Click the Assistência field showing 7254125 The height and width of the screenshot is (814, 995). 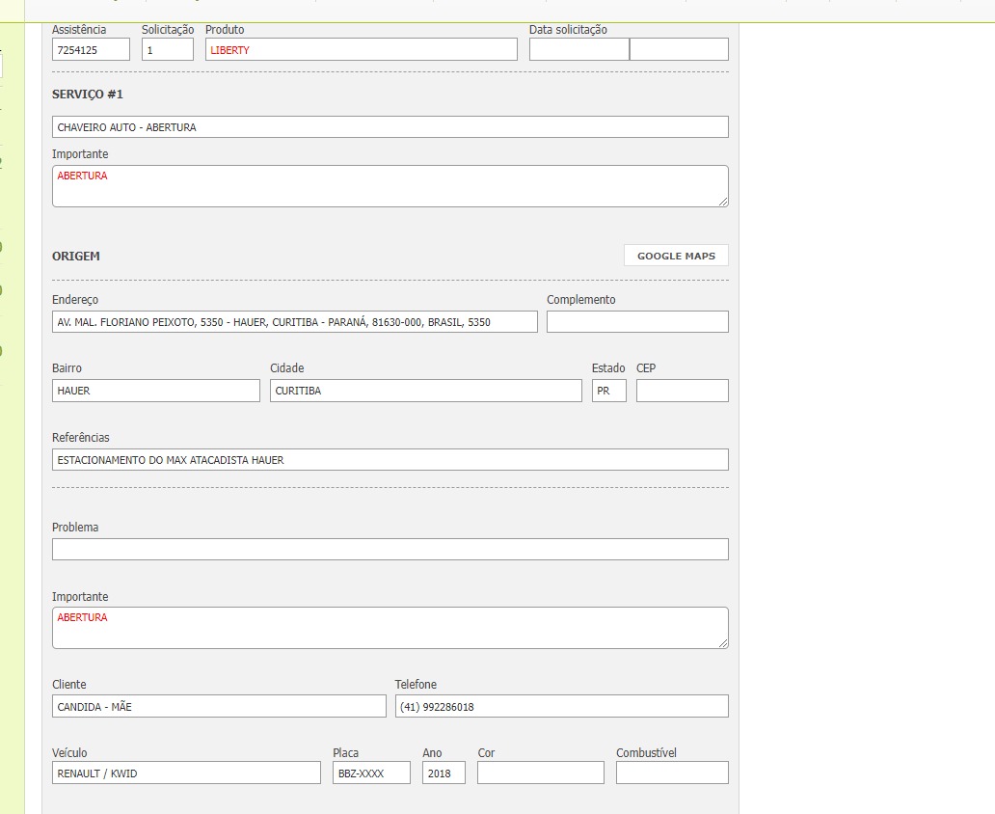[x=91, y=50]
